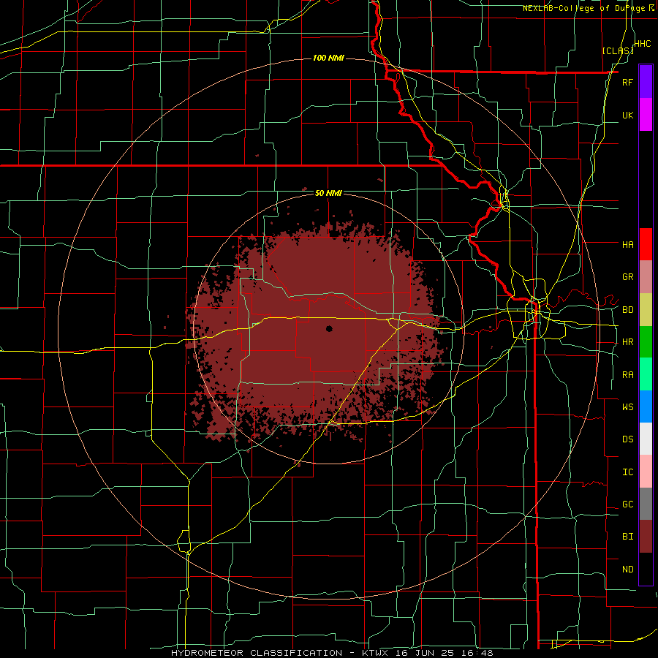Image resolution: width=658 pixels, height=658 pixels.
Task: Click the red HA legend color swatch
Action: (646, 244)
